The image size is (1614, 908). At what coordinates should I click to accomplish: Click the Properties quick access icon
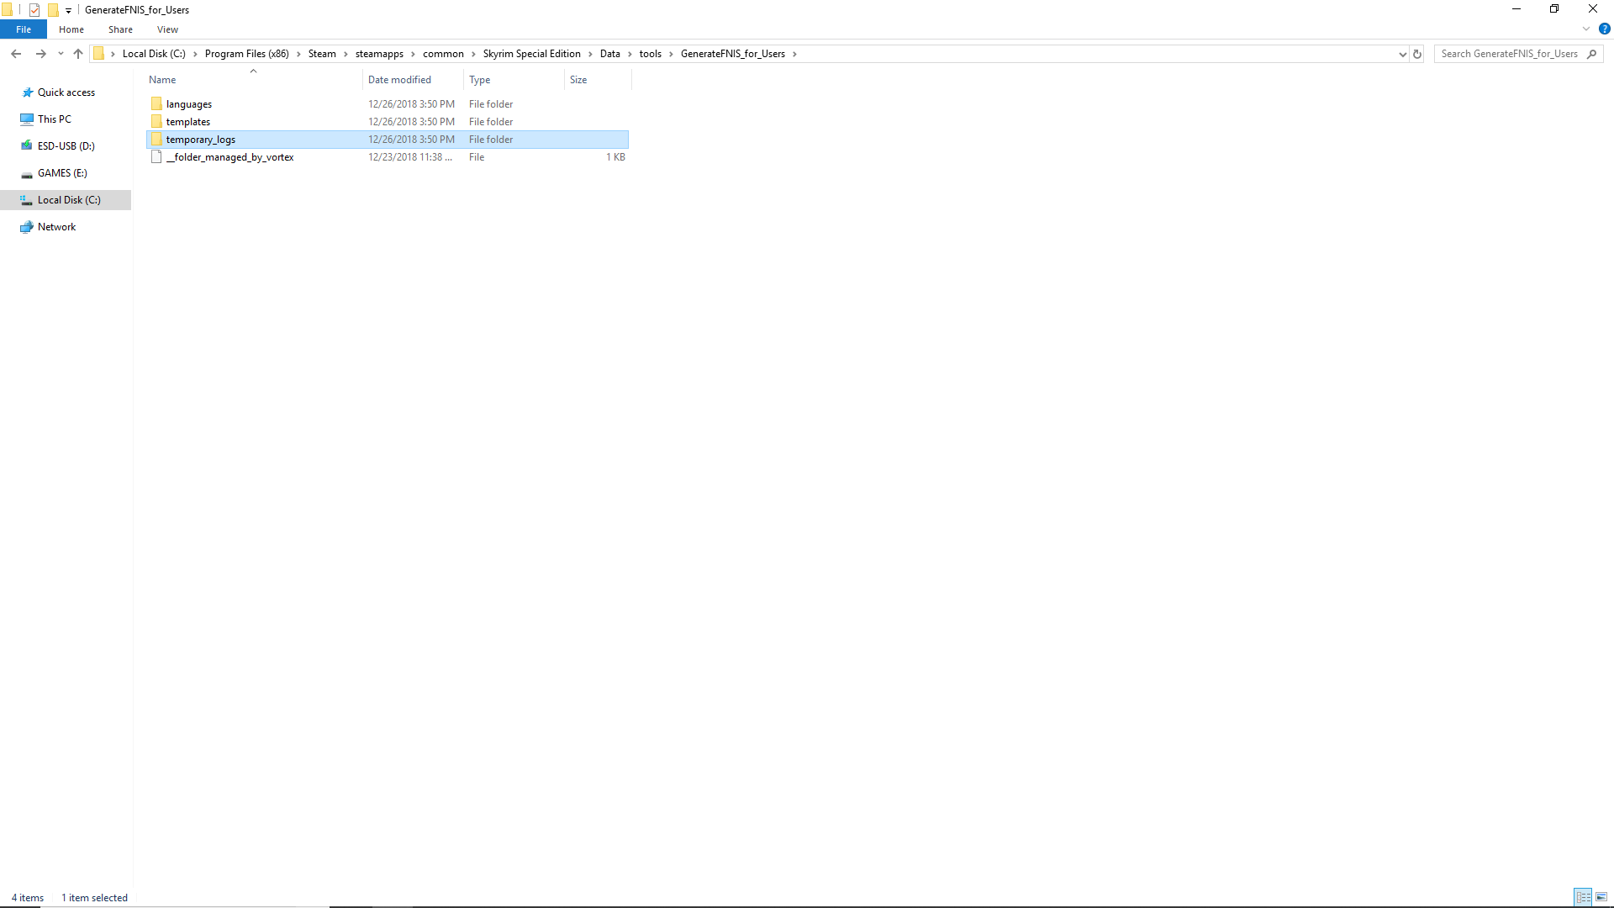pyautogui.click(x=34, y=10)
